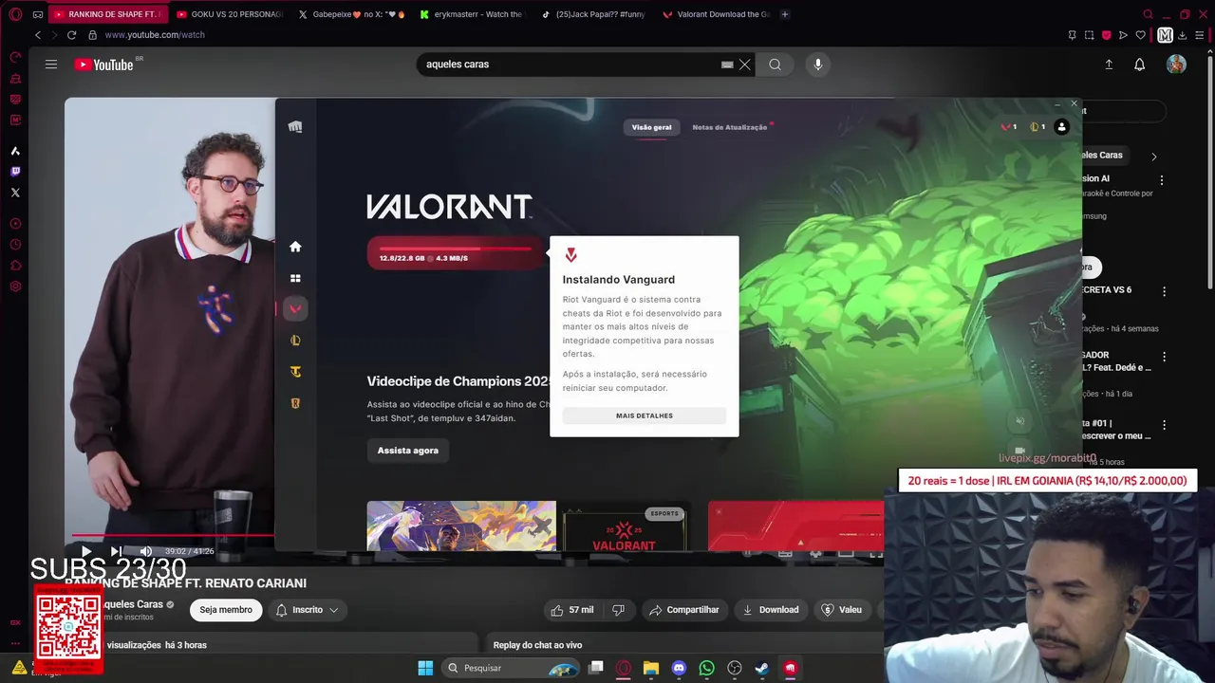
Task: Click YouTube create upload icon
Action: (x=1109, y=65)
